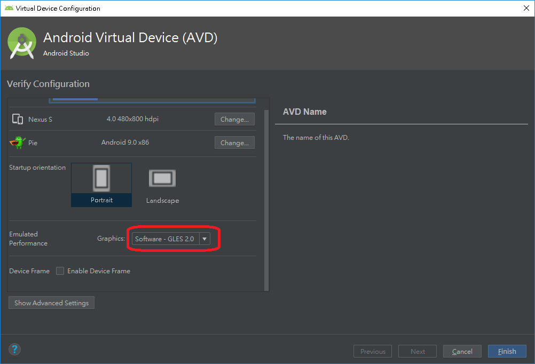Click Show Advanced Settings button
535x364 pixels.
pyautogui.click(x=51, y=303)
